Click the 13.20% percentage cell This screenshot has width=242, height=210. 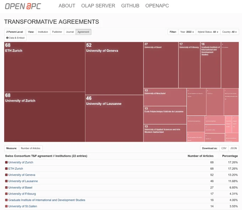tap(233, 175)
